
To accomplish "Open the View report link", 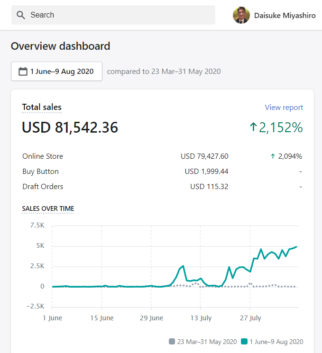I will click(x=284, y=108).
